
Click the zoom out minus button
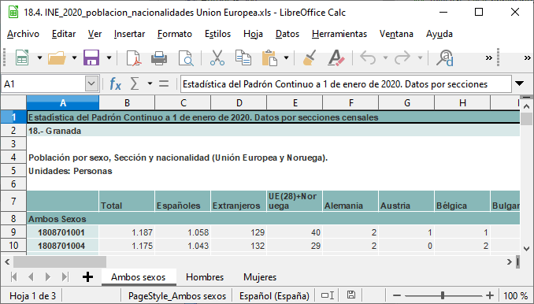[397, 295]
